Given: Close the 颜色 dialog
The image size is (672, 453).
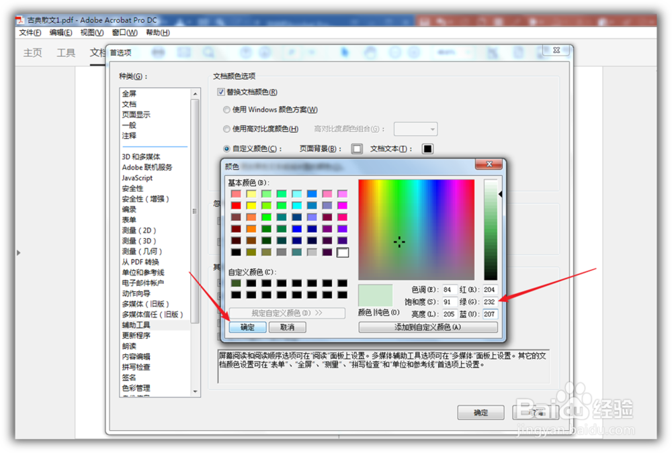Looking at the screenshot, I should pyautogui.click(x=489, y=164).
